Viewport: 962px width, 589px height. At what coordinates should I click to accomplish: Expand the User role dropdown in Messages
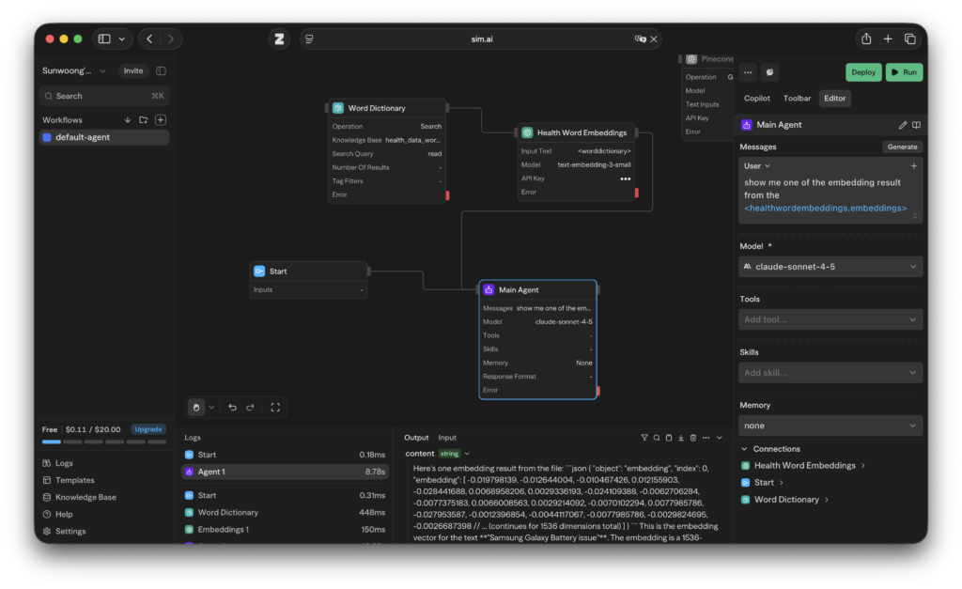coord(756,165)
